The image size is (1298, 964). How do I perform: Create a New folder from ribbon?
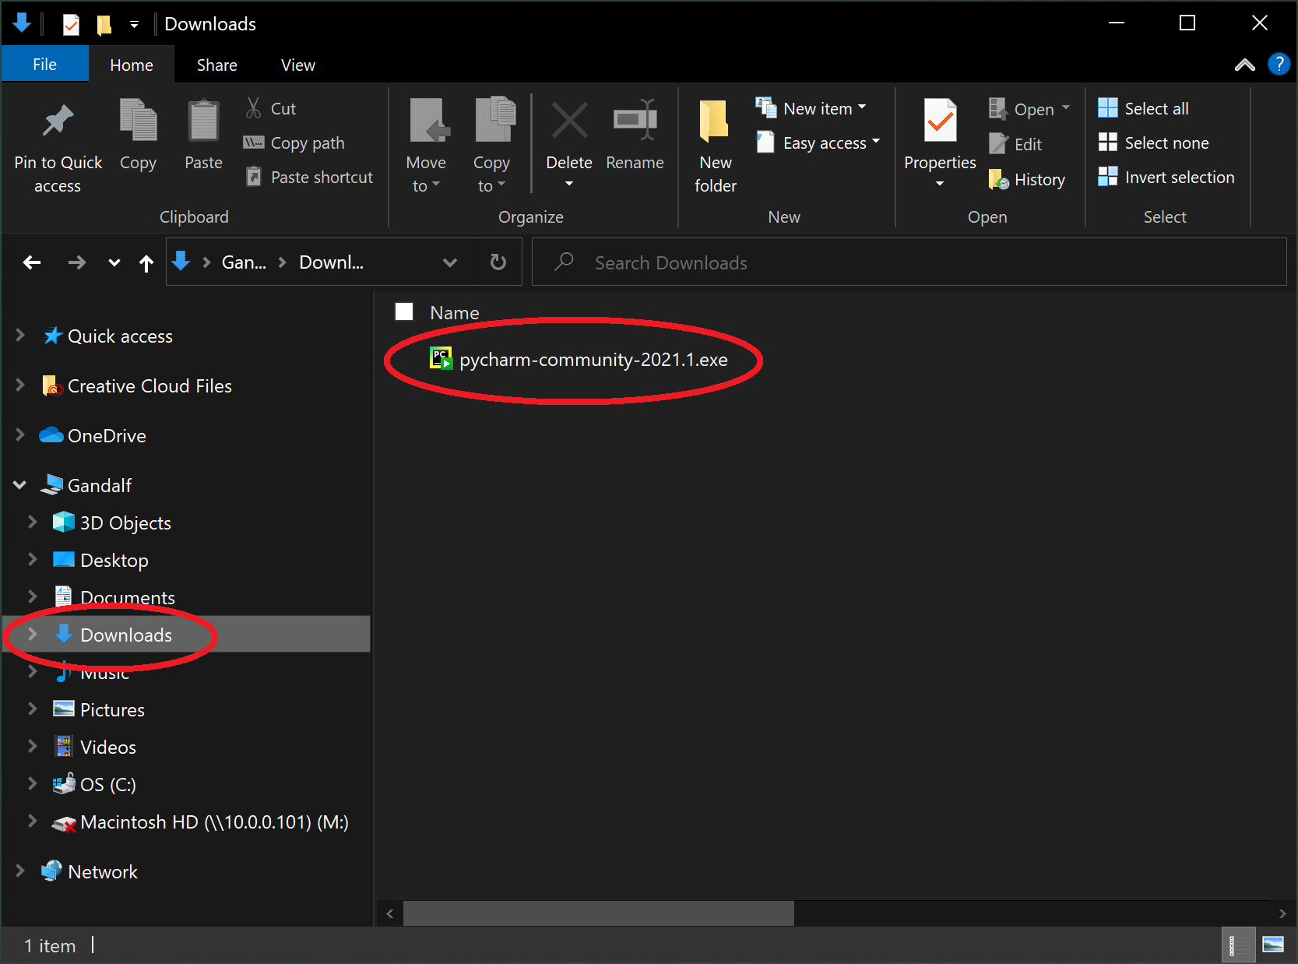point(715,146)
